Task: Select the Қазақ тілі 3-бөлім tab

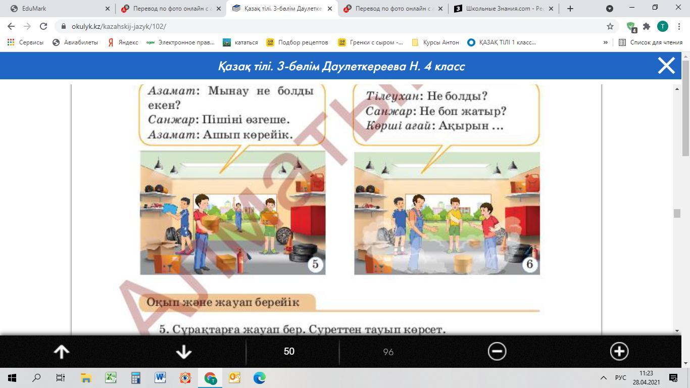Action: pyautogui.click(x=282, y=9)
